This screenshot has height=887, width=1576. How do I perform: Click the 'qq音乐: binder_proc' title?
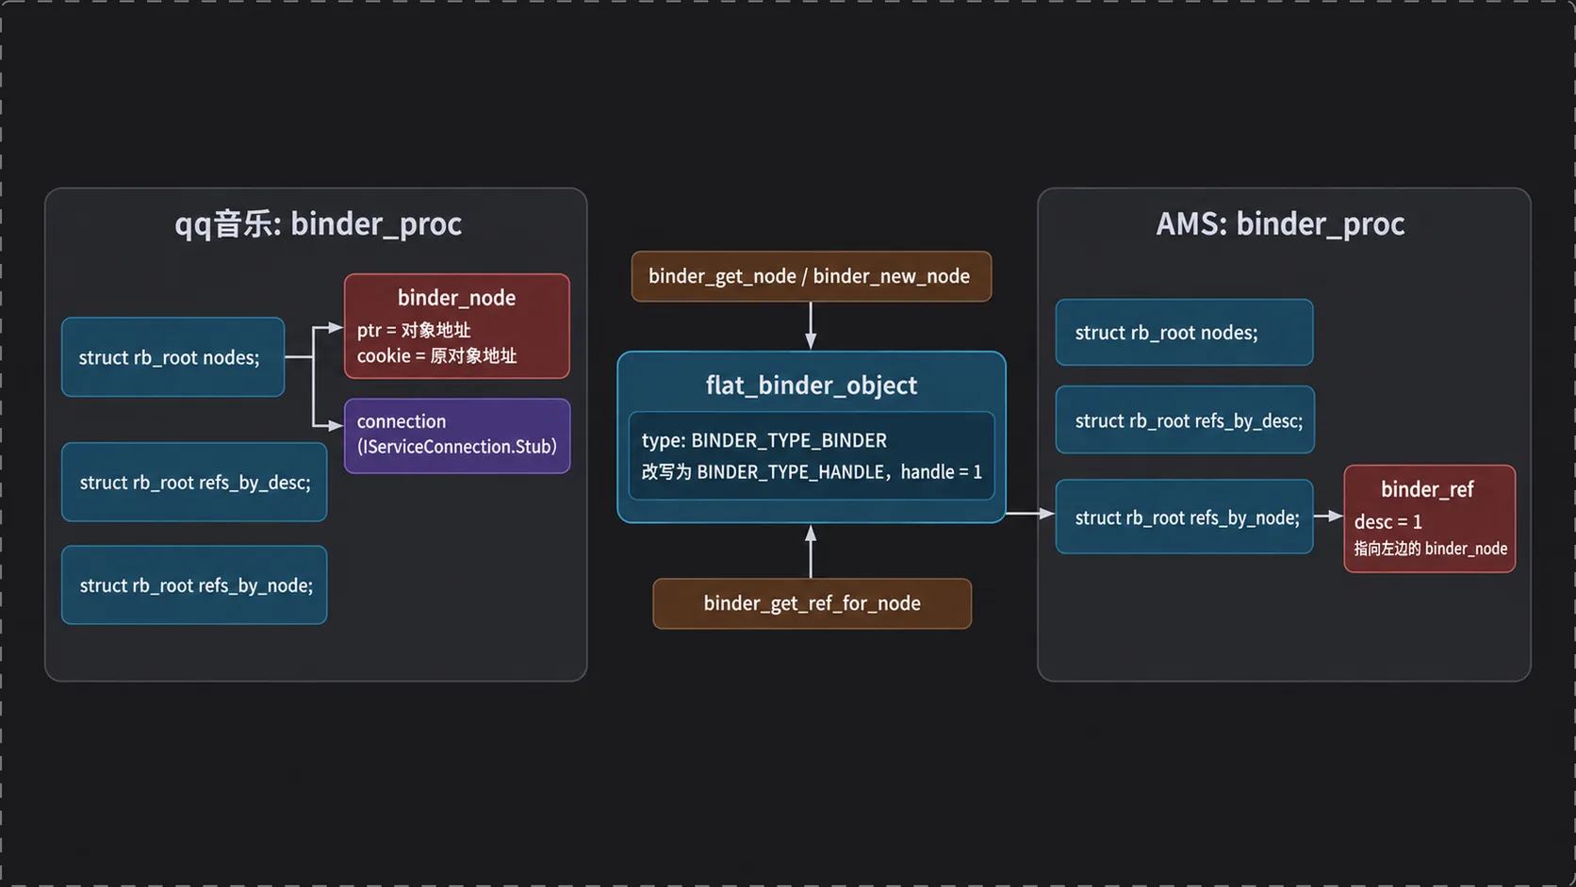pos(318,224)
